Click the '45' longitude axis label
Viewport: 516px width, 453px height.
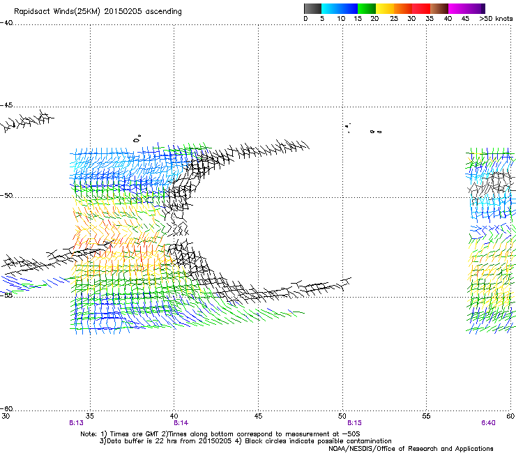[x=258, y=416]
